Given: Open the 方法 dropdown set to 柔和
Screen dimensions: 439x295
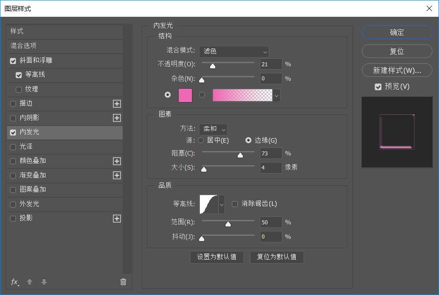Looking at the screenshot, I should click(213, 129).
